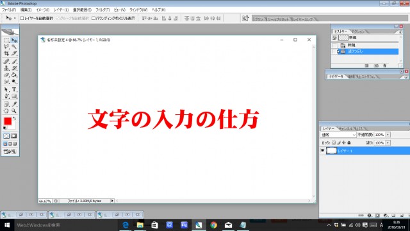Switch to the ヒストグラム tab
Screen dimensions: 410x231
click(x=366, y=77)
